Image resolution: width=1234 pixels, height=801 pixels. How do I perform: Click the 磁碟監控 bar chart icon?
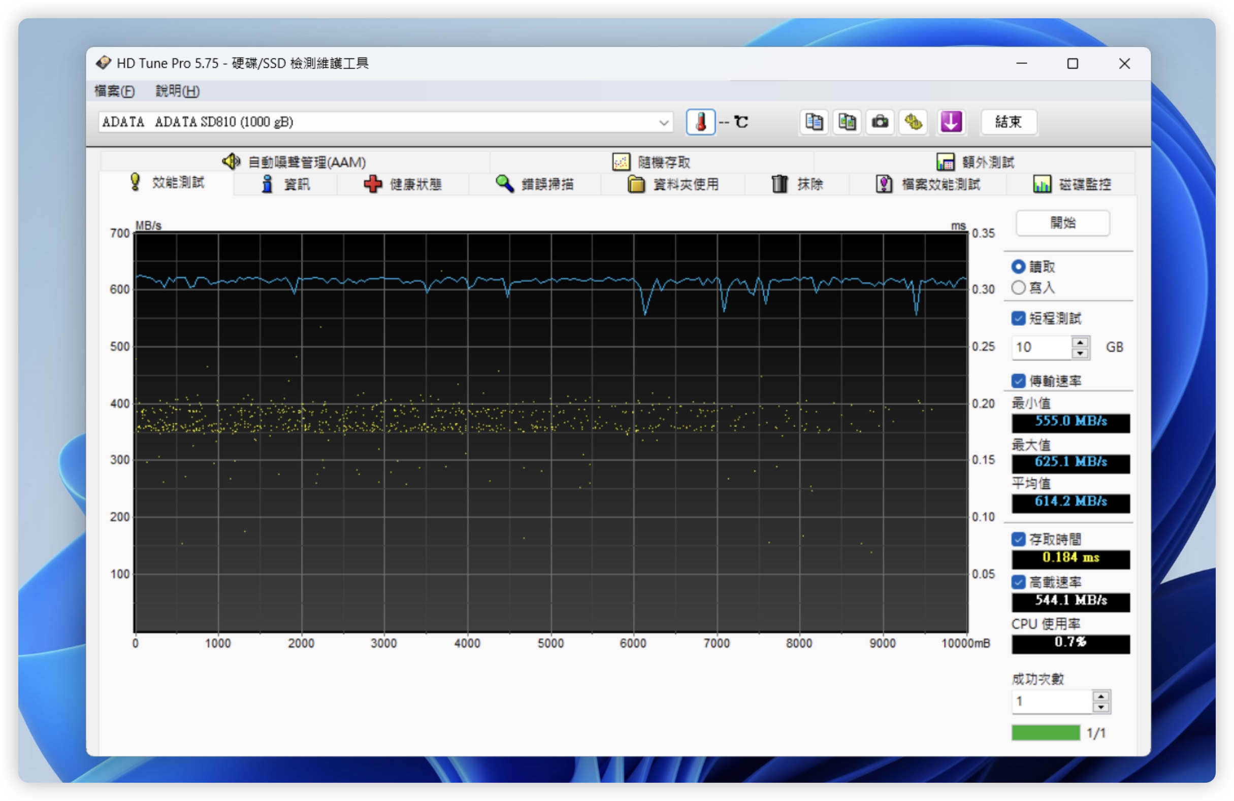coord(1041,184)
